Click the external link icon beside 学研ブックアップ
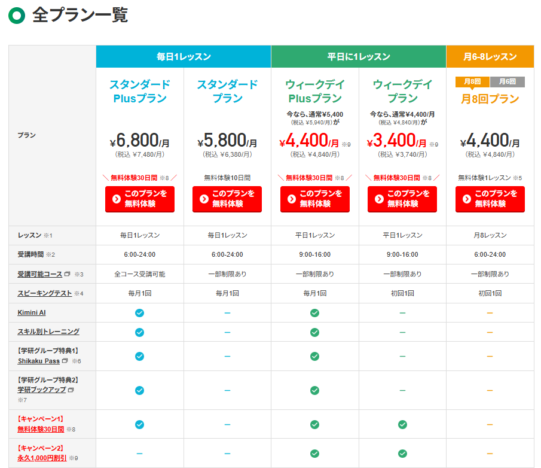 click(71, 390)
